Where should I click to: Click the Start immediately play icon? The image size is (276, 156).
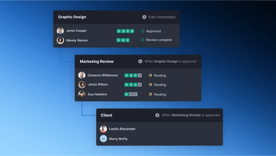pos(144,17)
